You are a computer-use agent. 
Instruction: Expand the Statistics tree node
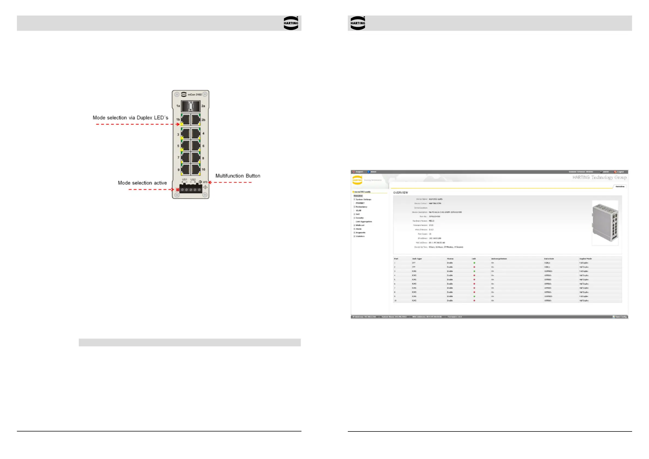(354, 236)
